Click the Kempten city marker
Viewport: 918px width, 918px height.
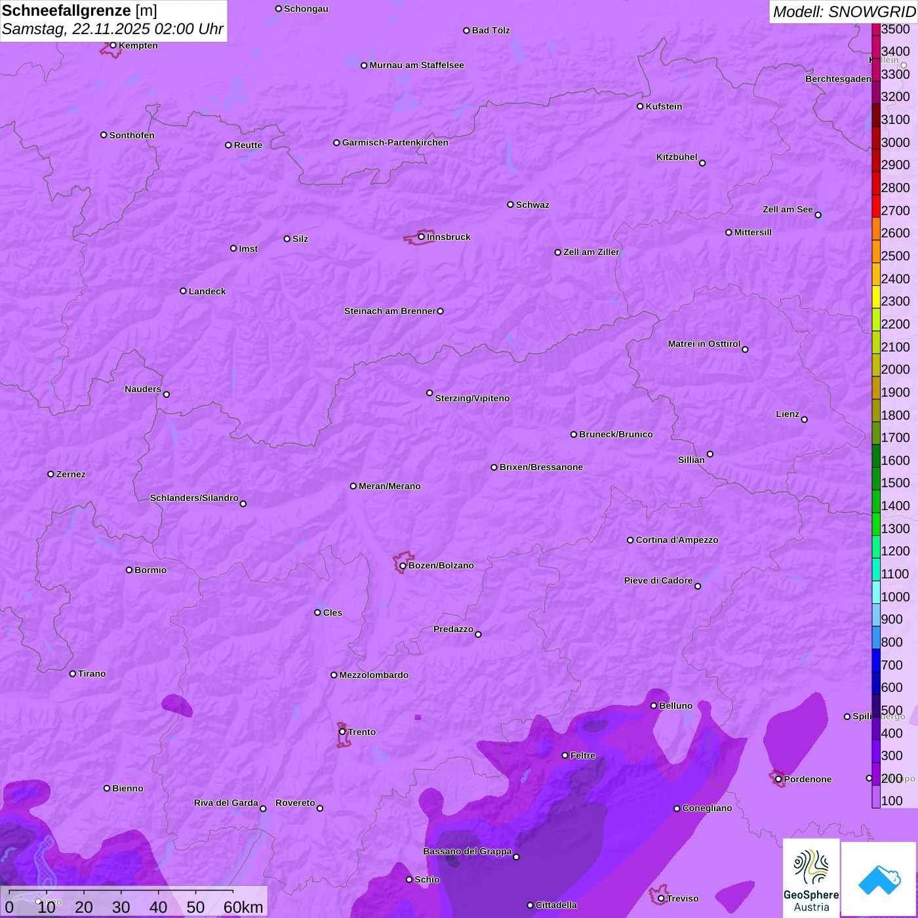click(113, 45)
